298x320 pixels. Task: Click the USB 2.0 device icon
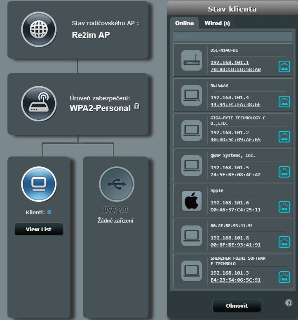pos(117,184)
